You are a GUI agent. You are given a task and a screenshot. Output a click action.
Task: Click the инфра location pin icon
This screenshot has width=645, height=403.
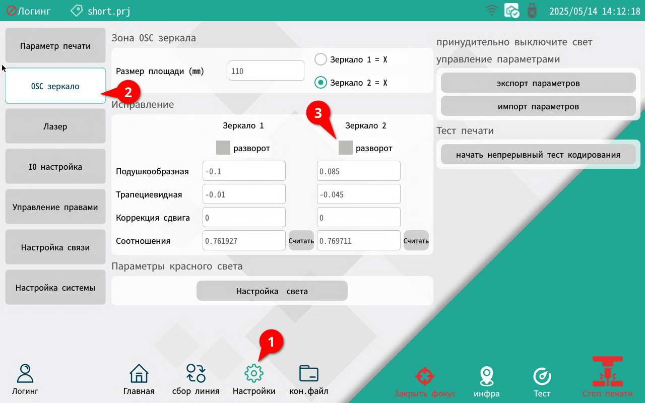coord(486,376)
